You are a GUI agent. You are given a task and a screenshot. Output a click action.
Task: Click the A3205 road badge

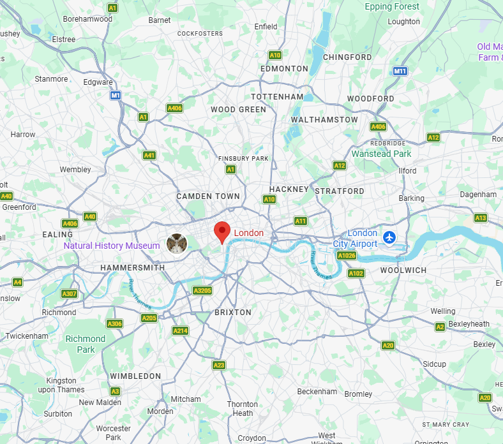tap(202, 291)
